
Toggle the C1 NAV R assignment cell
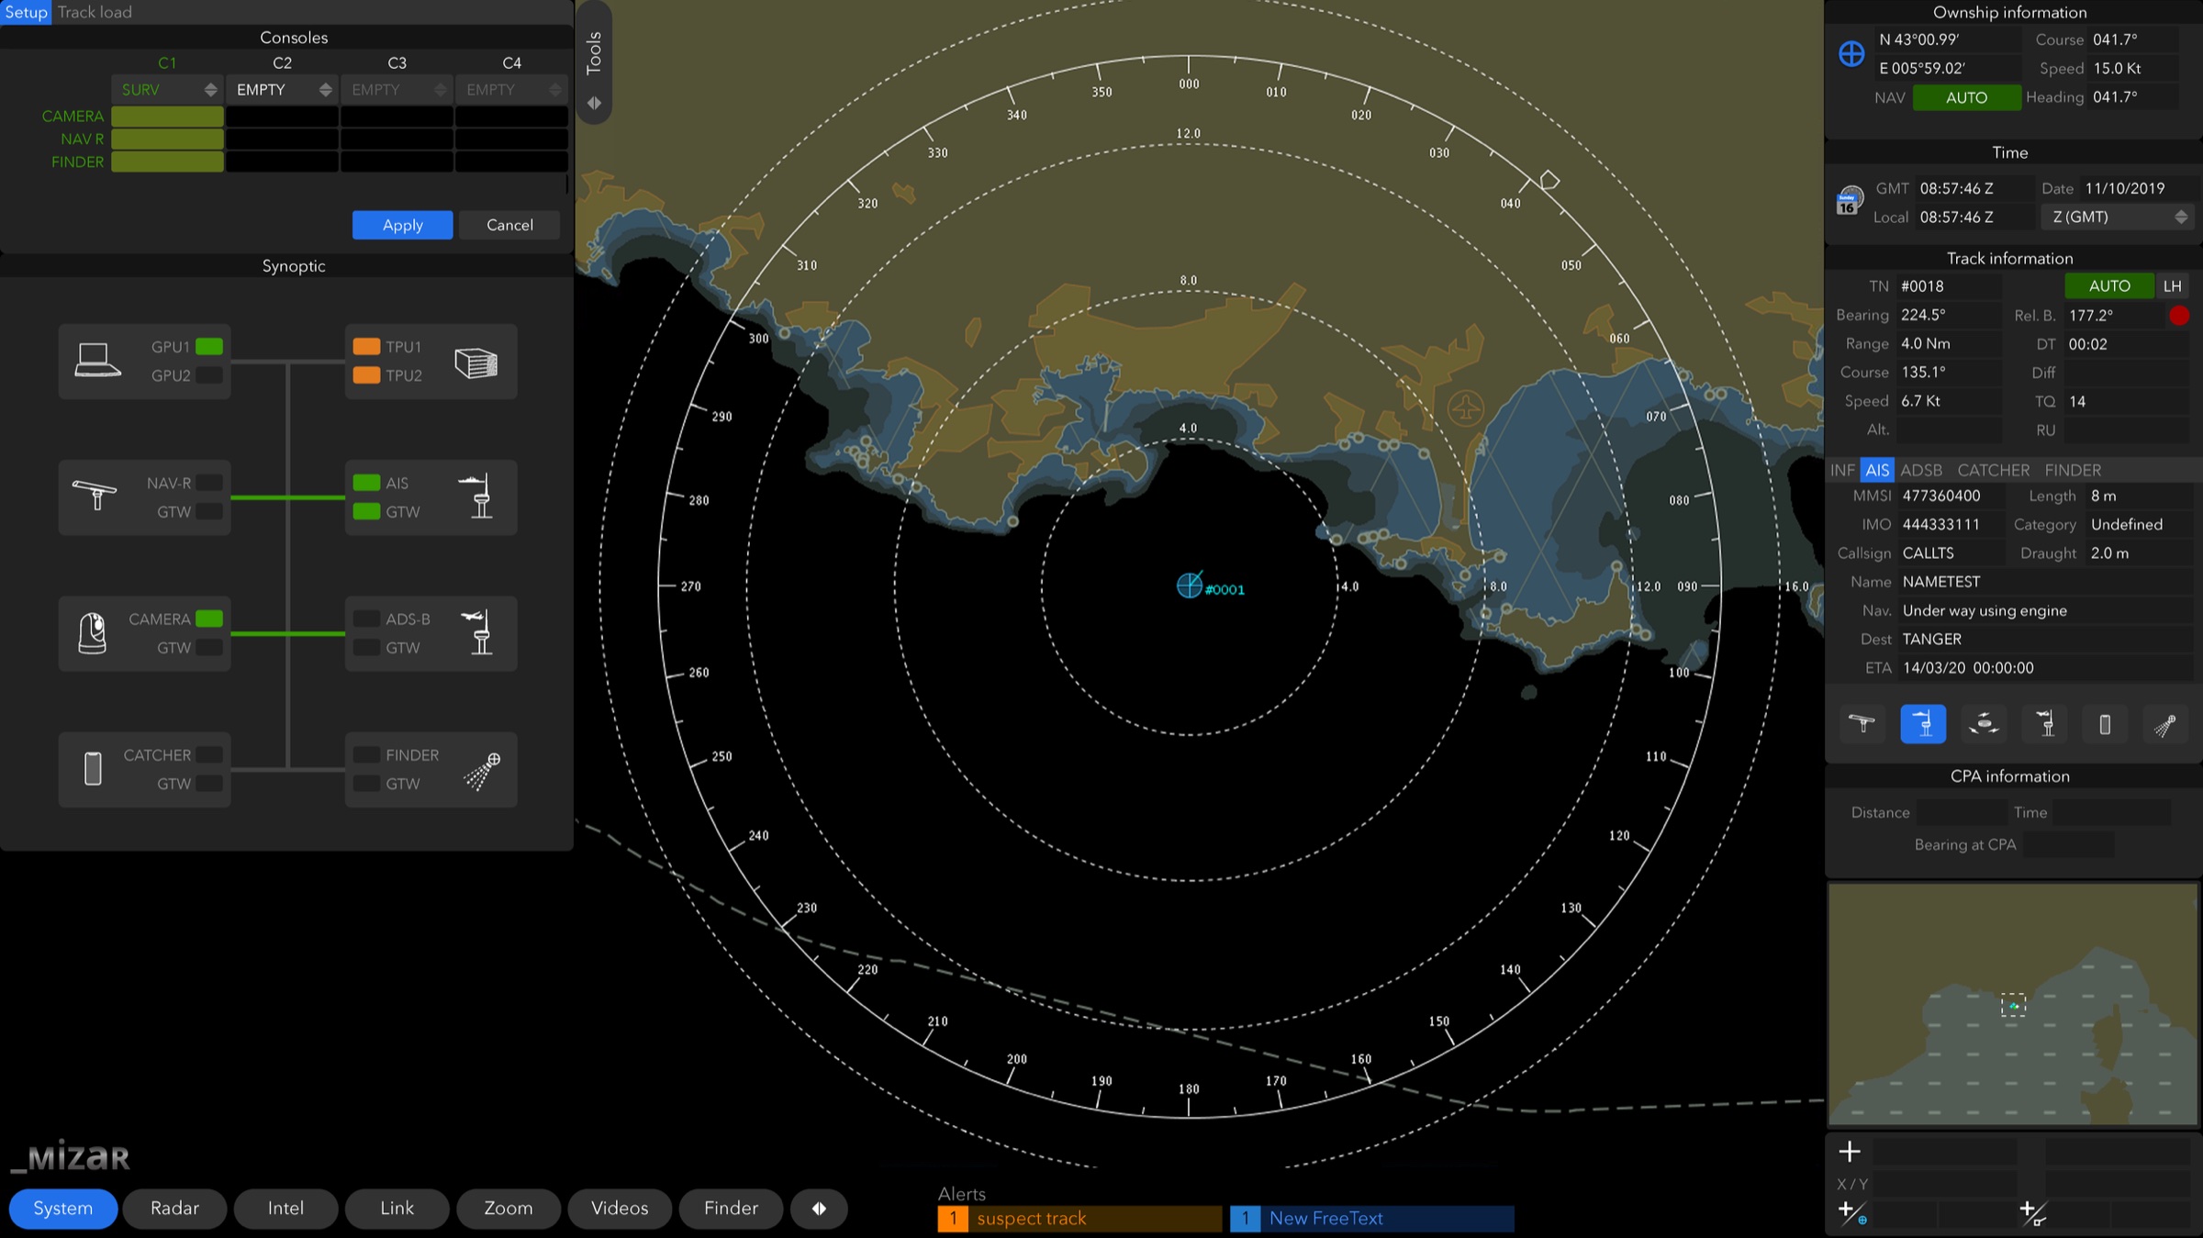[167, 139]
